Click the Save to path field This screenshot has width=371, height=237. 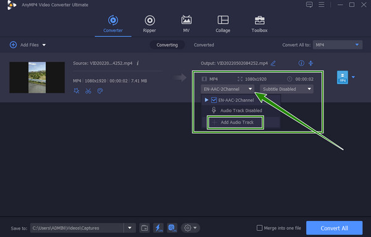77,228
